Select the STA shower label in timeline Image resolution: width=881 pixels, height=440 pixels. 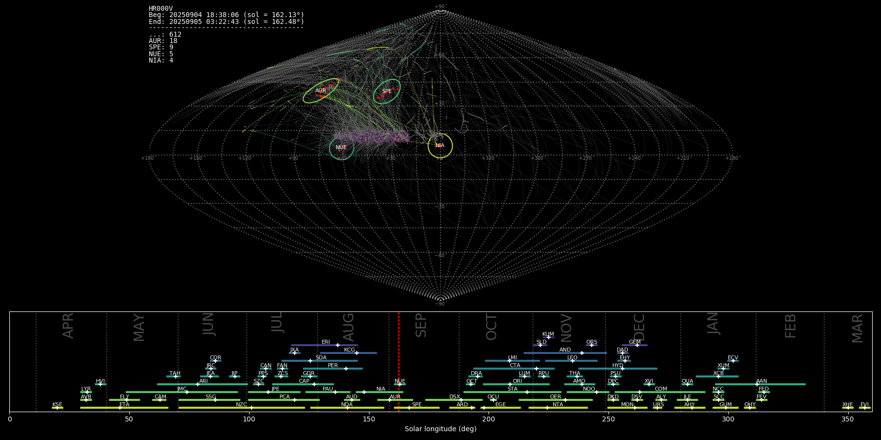[512, 389]
